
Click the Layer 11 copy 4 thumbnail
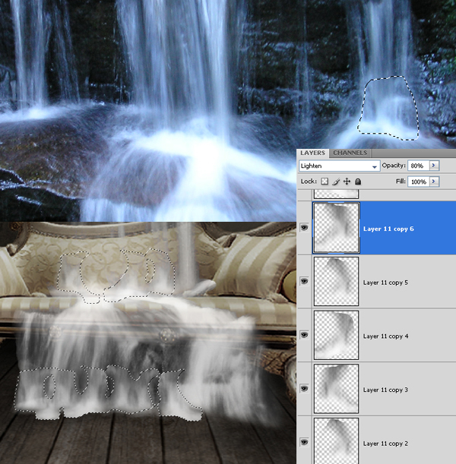click(x=336, y=335)
